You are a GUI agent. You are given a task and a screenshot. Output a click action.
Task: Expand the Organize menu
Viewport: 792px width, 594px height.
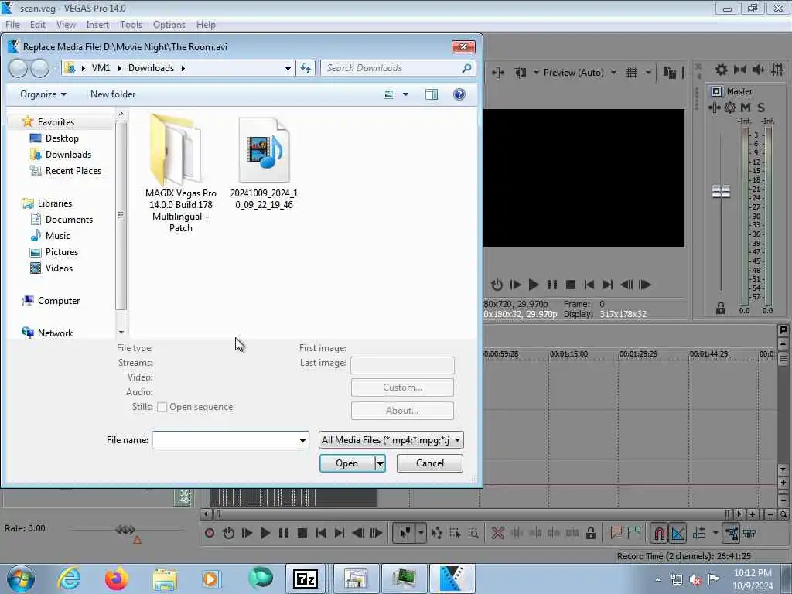coord(43,94)
